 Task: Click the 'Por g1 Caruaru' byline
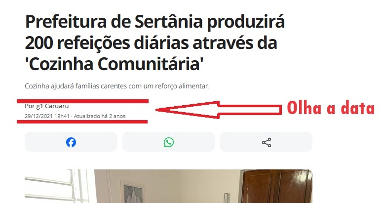pos(47,106)
